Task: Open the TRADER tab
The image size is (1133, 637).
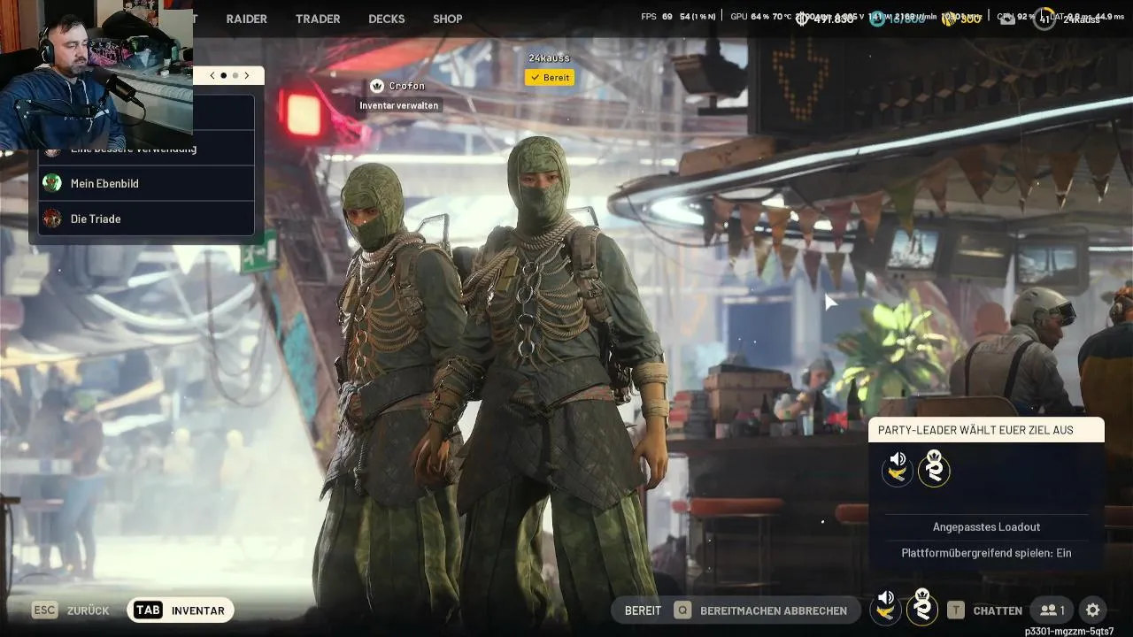Action: [x=318, y=19]
